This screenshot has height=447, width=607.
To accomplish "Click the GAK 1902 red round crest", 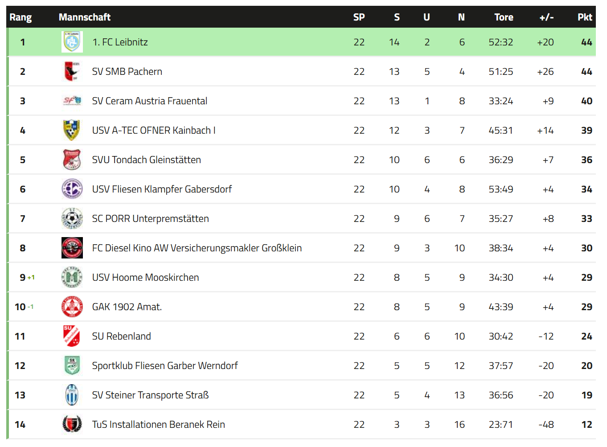I will tap(72, 307).
